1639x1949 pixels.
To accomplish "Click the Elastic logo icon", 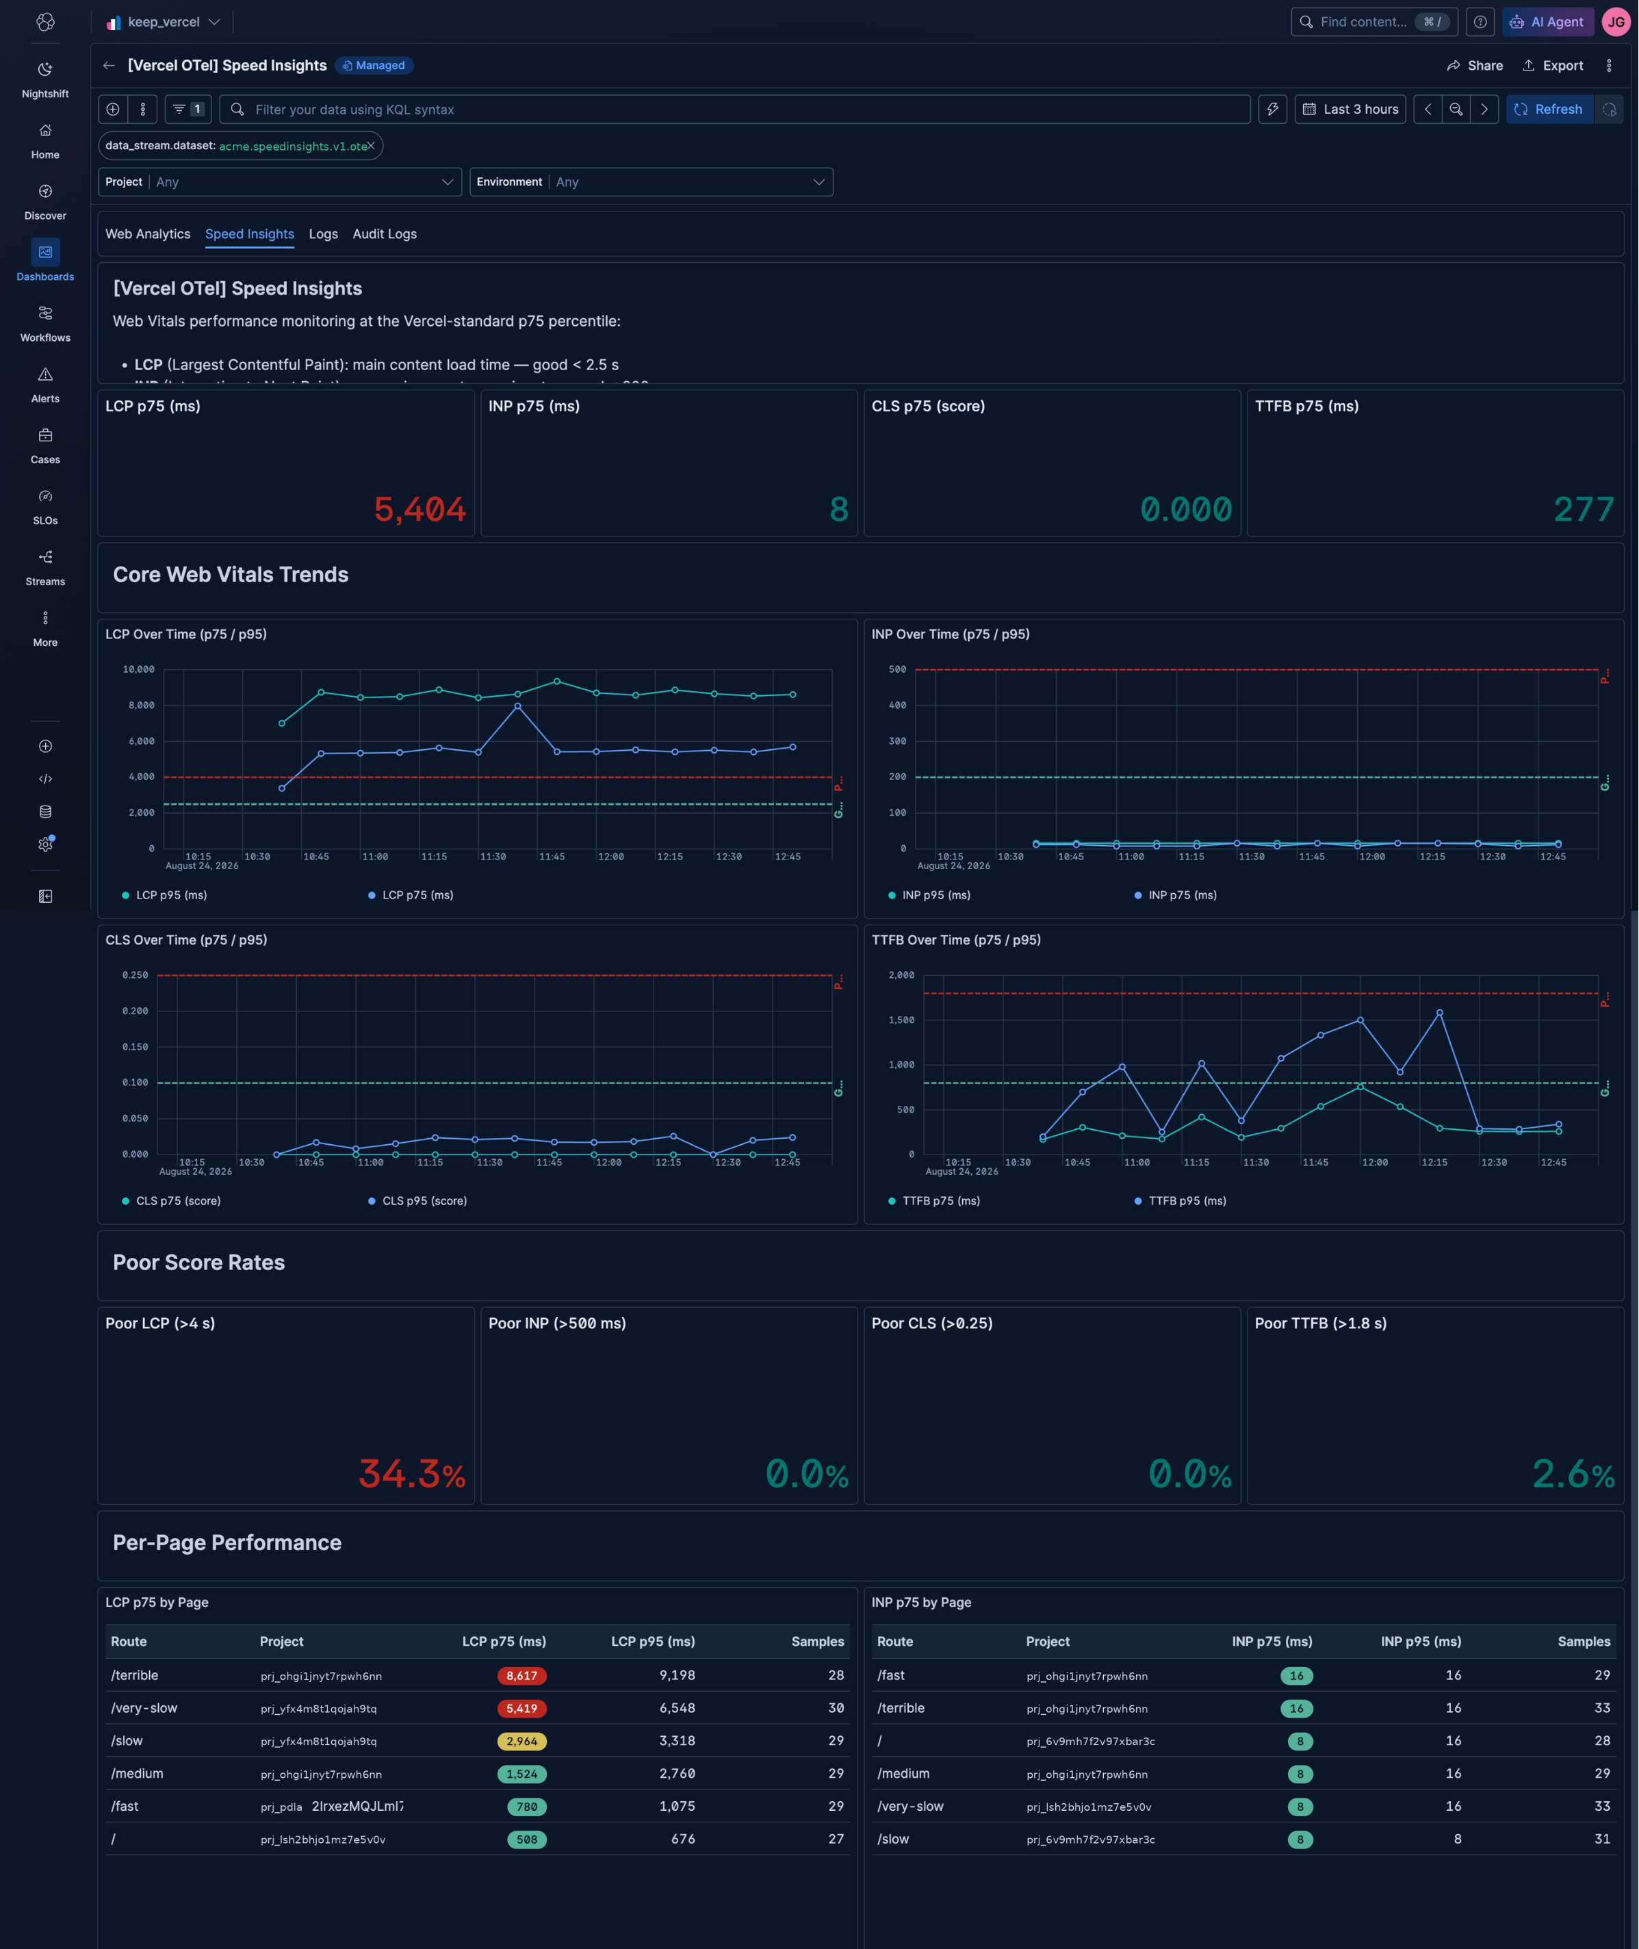I will pos(44,21).
